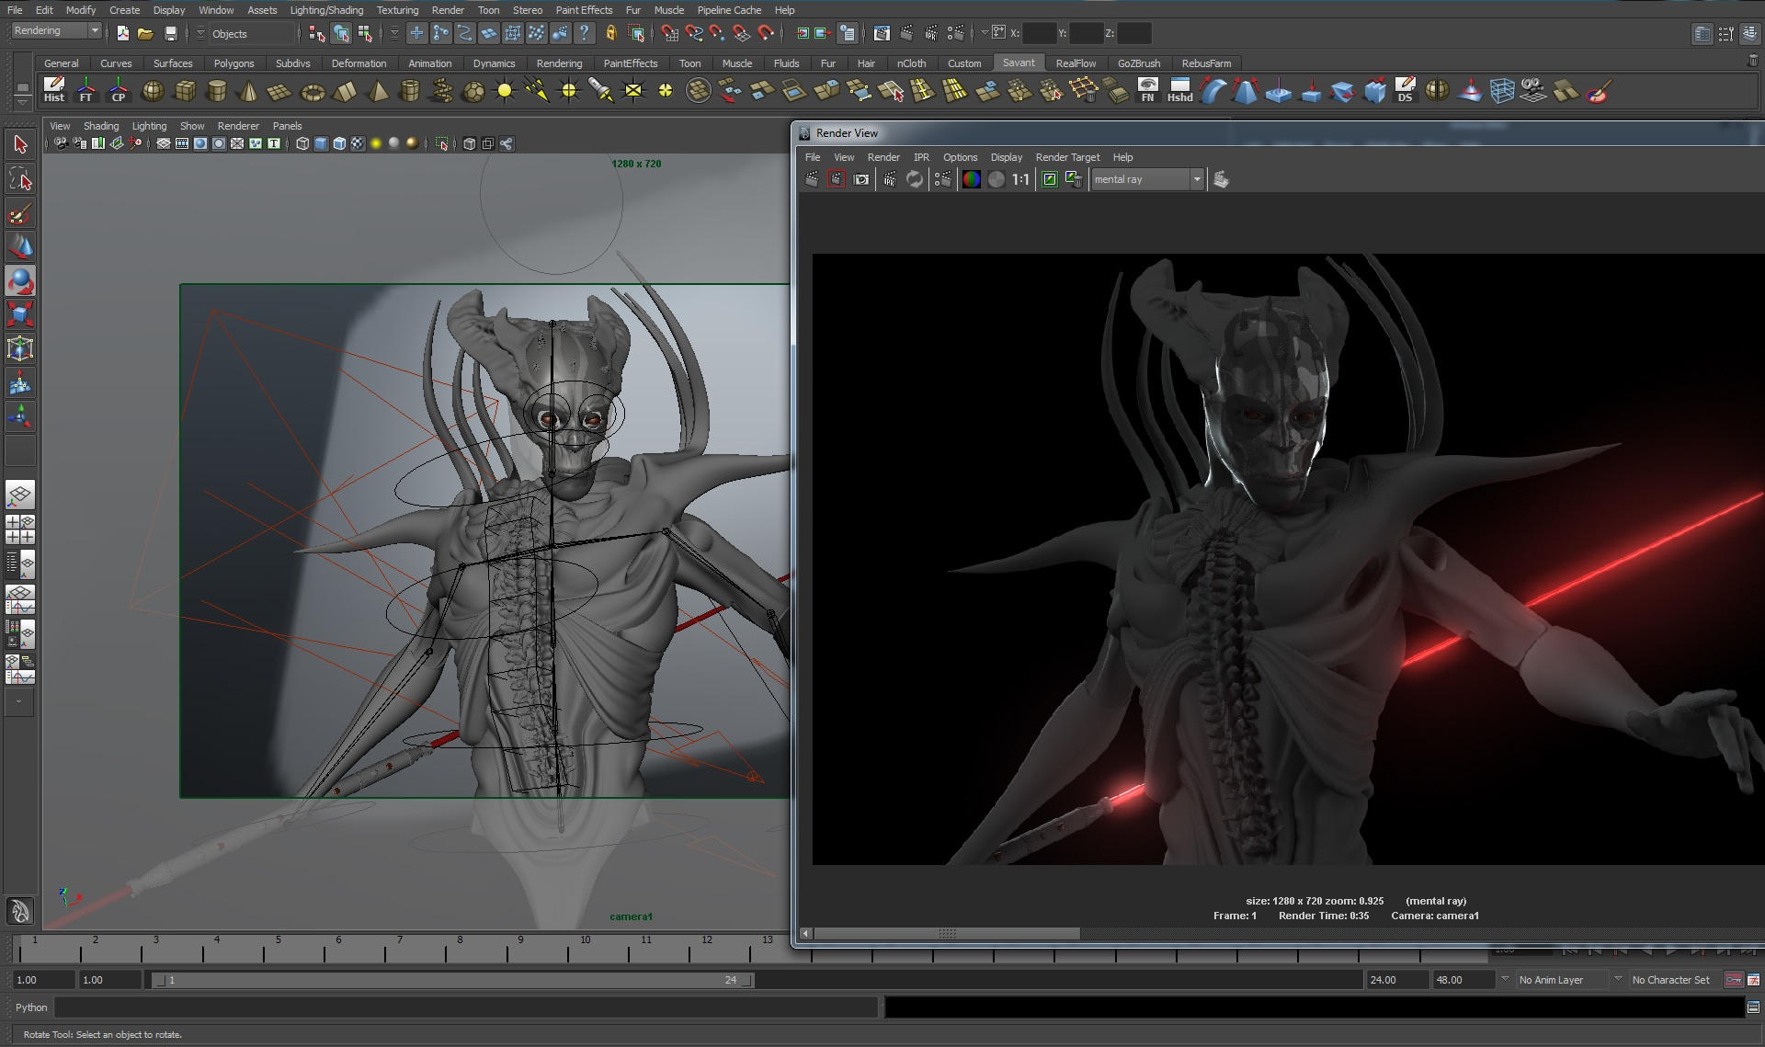The height and width of the screenshot is (1047, 1765).
Task: Click the Hist shelf icon
Action: pos(54,90)
